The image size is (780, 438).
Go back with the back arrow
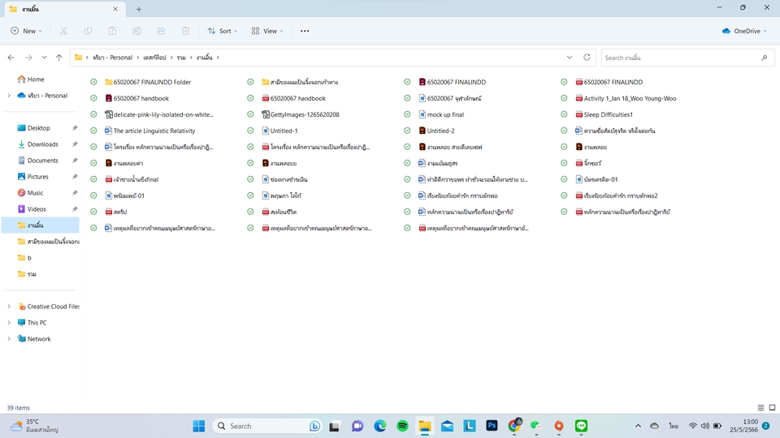tap(11, 58)
